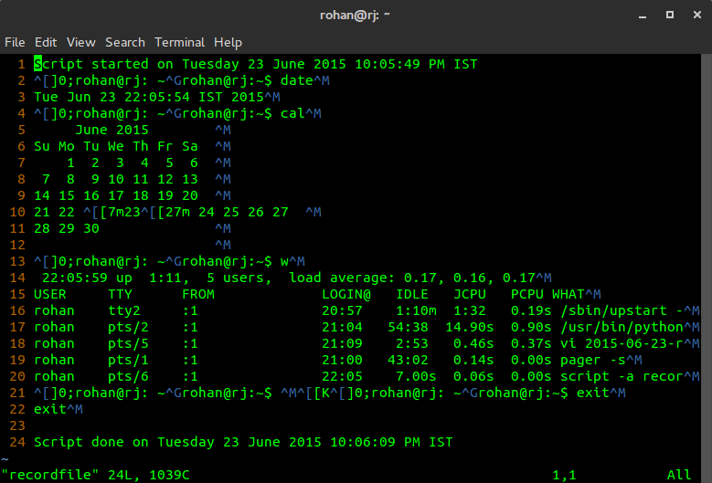Click idle value '54:38' on line 17
The width and height of the screenshot is (712, 483).
[409, 327]
